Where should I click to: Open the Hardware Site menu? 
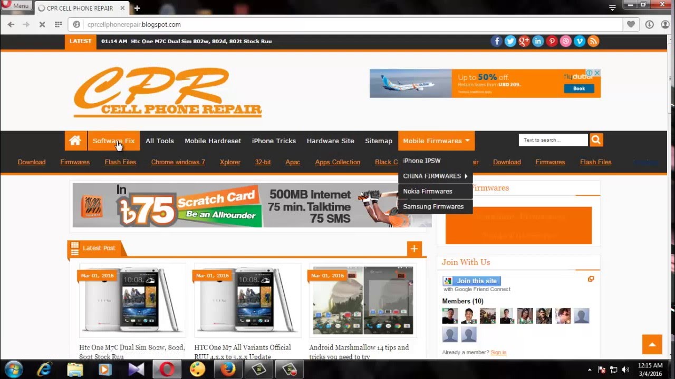point(331,141)
